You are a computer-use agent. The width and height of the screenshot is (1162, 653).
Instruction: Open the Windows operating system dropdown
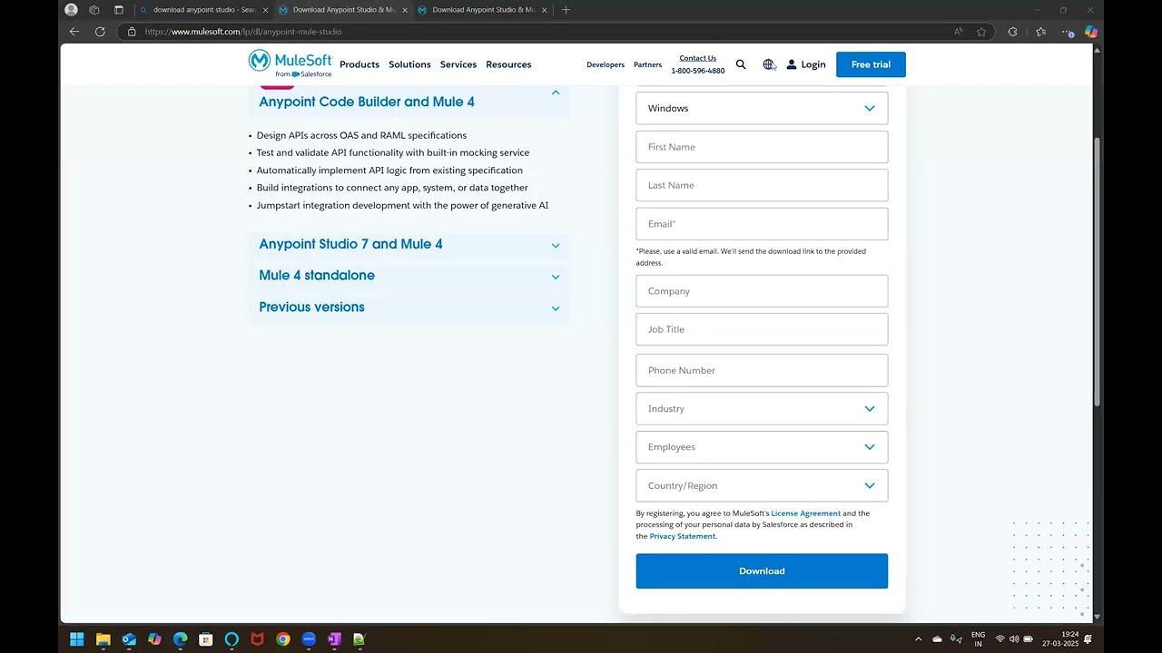point(762,108)
